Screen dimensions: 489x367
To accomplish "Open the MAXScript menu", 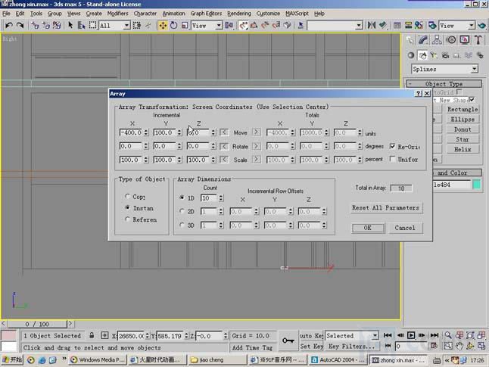I will pos(297,14).
